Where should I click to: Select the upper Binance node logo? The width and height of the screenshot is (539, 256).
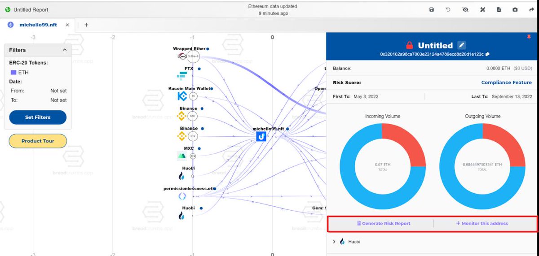pos(181,116)
